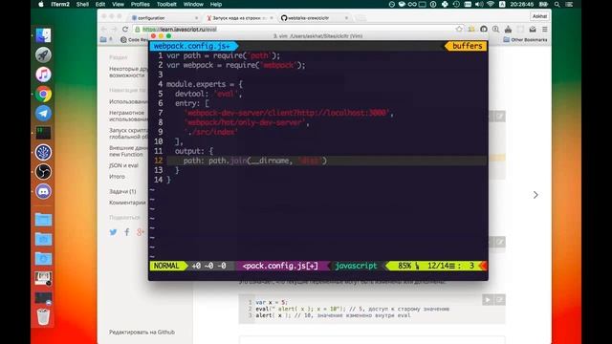This screenshot has height=344, width=612.
Task: Open the first blue folder in the Dock
Action: point(43,220)
